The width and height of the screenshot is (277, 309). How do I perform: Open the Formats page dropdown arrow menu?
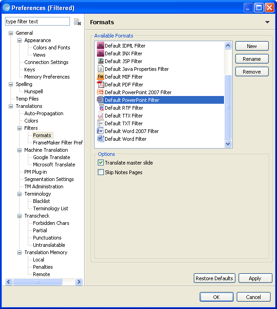coord(267,22)
